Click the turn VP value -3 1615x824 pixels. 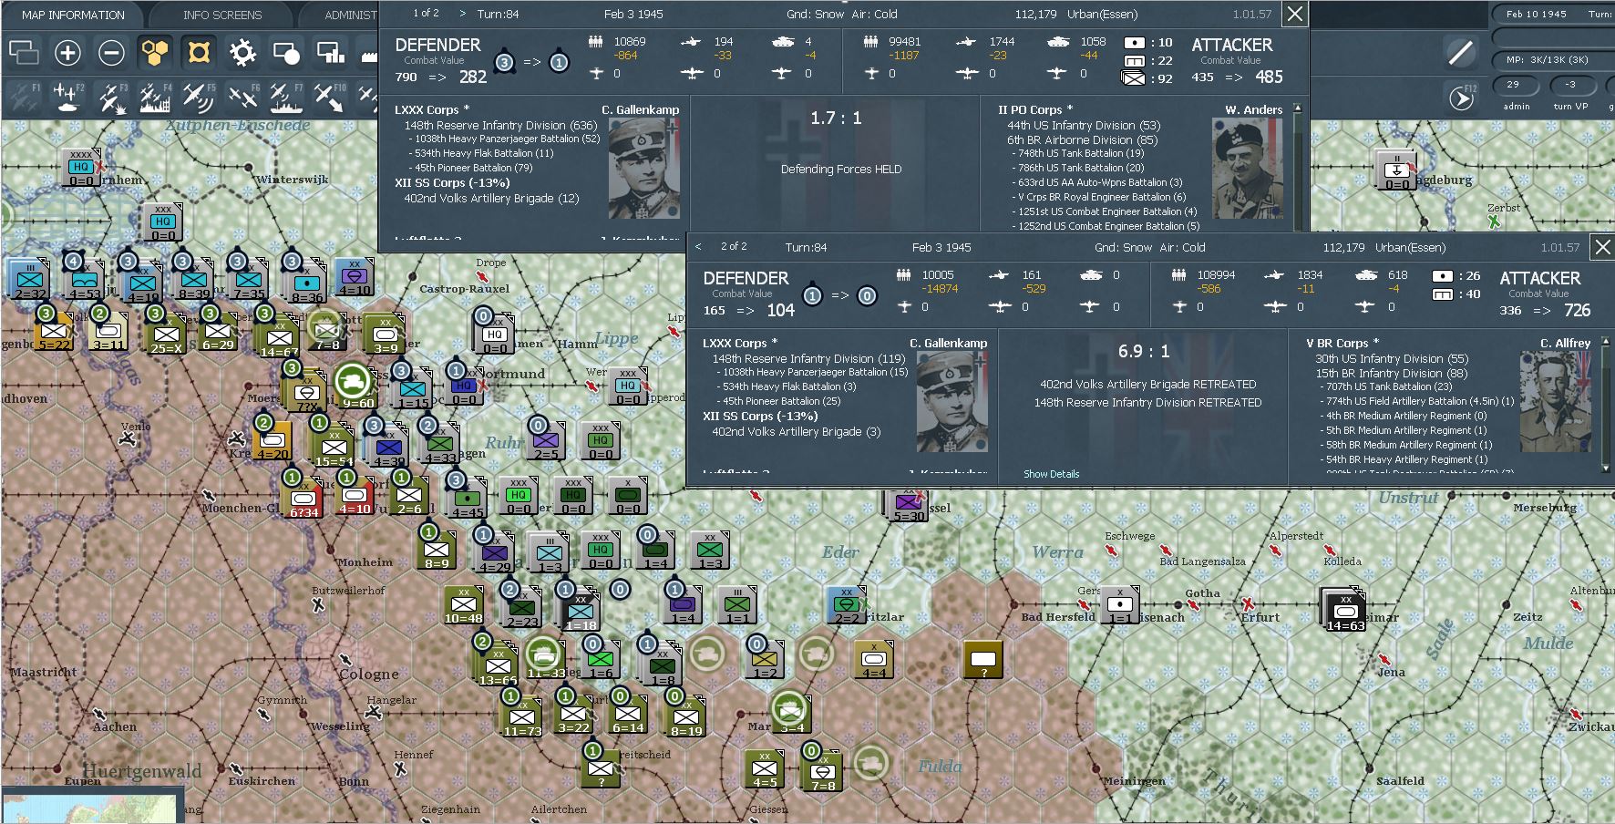pos(1570,84)
